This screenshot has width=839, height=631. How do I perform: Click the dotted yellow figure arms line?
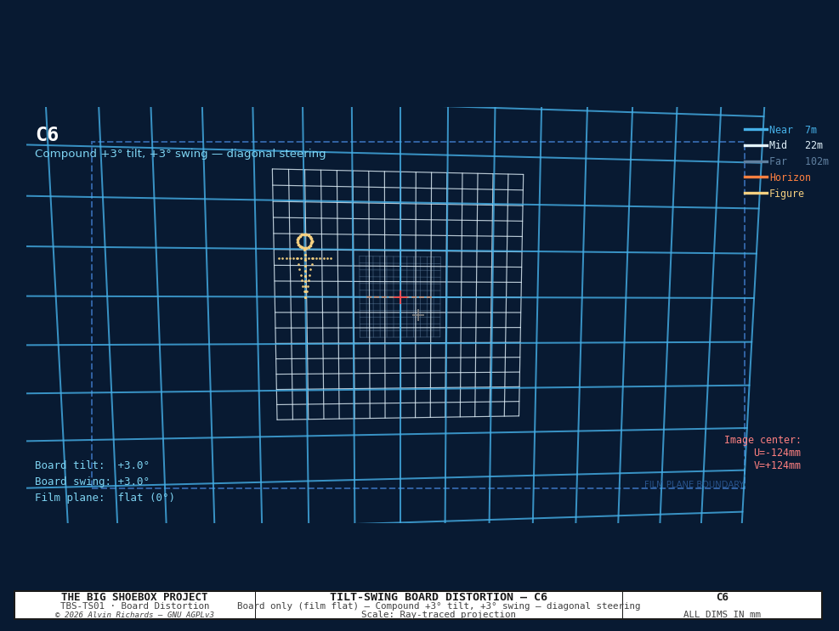tap(305, 259)
